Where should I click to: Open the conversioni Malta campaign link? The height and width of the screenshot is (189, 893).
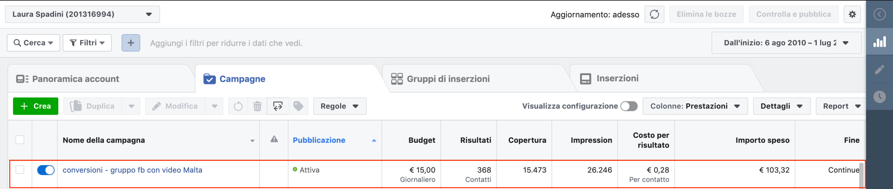point(132,170)
